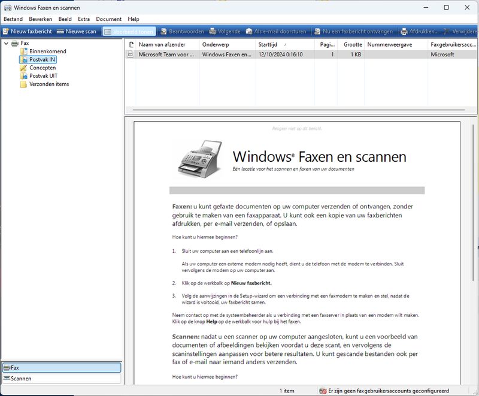Open the Beeld menu
The width and height of the screenshot is (479, 396).
click(x=65, y=19)
